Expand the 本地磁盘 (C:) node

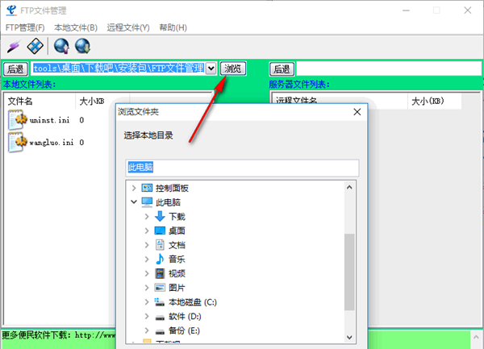(147, 301)
